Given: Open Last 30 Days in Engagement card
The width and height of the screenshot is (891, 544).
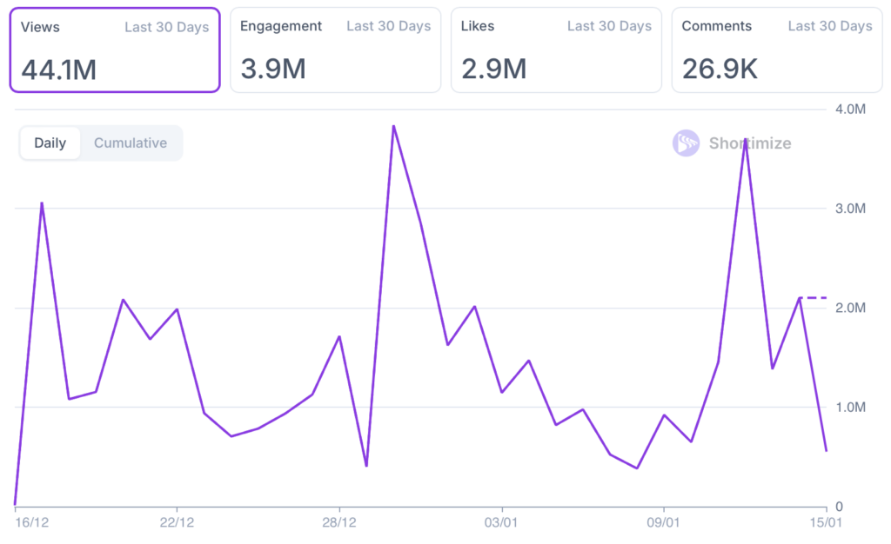Looking at the screenshot, I should click(388, 26).
